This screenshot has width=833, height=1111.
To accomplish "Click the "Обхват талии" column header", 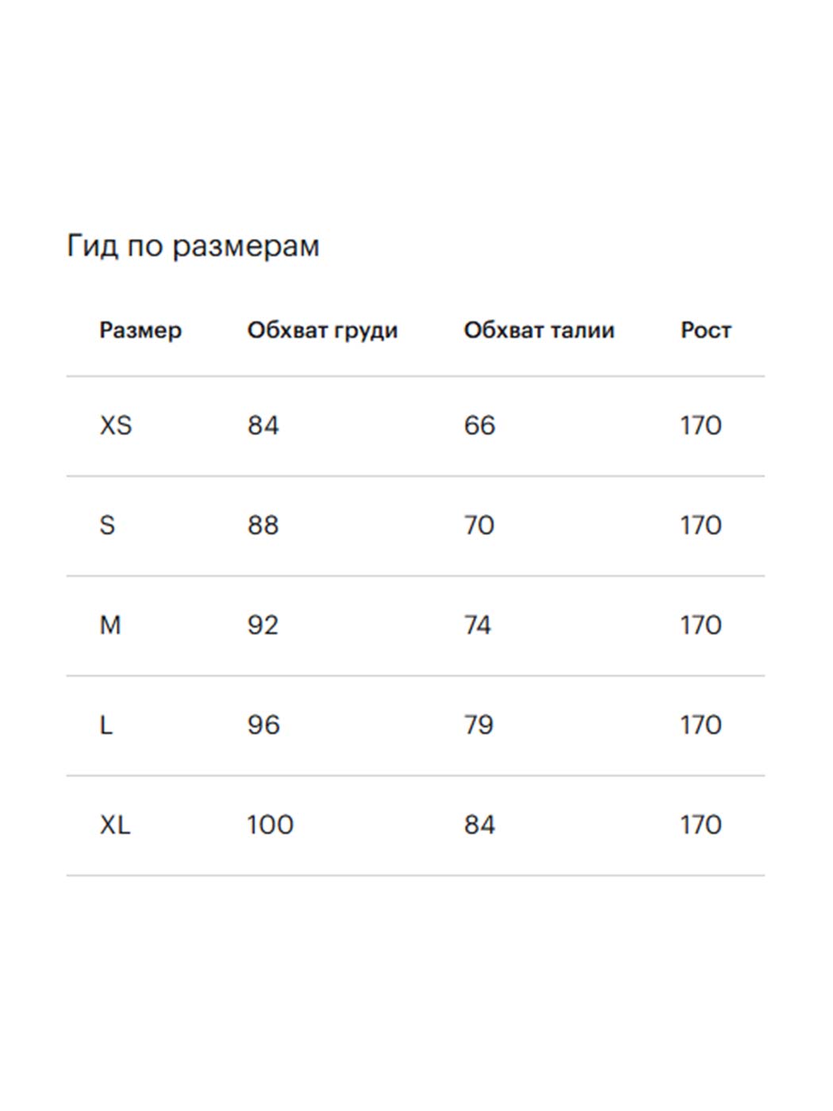I will click(x=539, y=330).
